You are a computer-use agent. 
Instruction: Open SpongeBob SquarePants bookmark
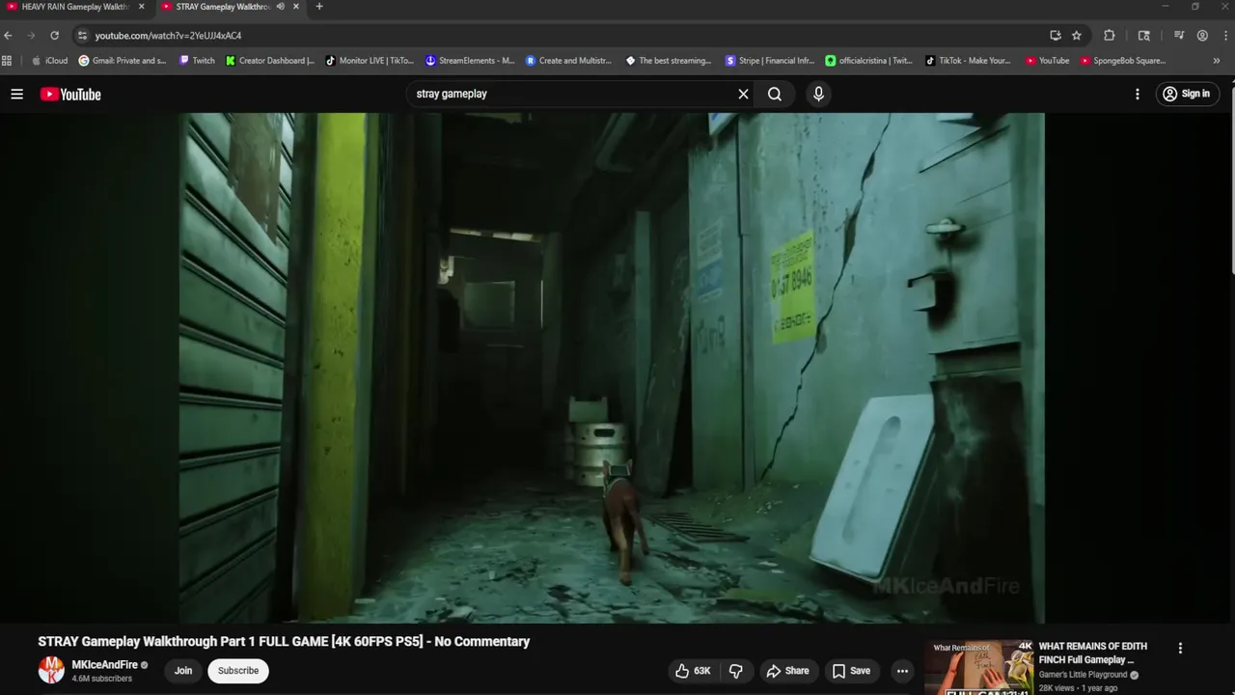(x=1123, y=61)
